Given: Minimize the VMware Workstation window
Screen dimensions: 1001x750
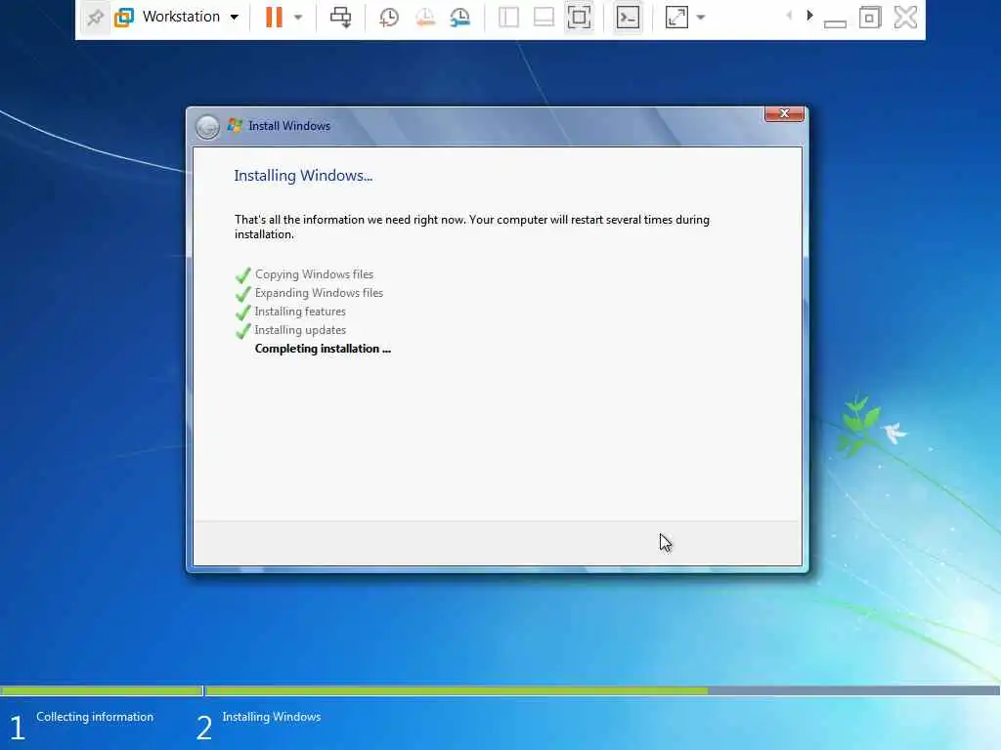Looking at the screenshot, I should click(x=835, y=22).
